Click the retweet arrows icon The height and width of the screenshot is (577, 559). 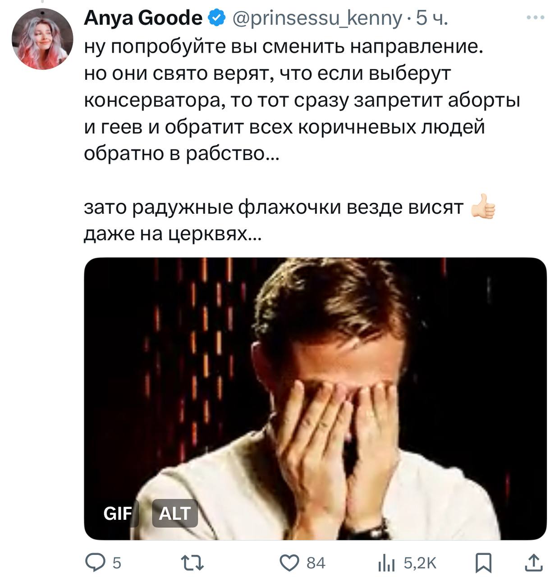192,563
